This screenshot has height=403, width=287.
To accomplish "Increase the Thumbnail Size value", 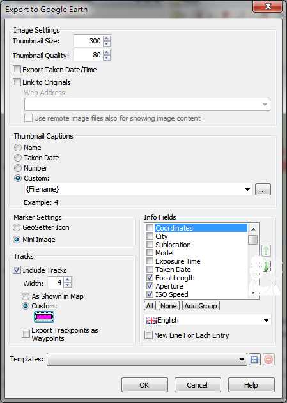I will tap(107, 38).
